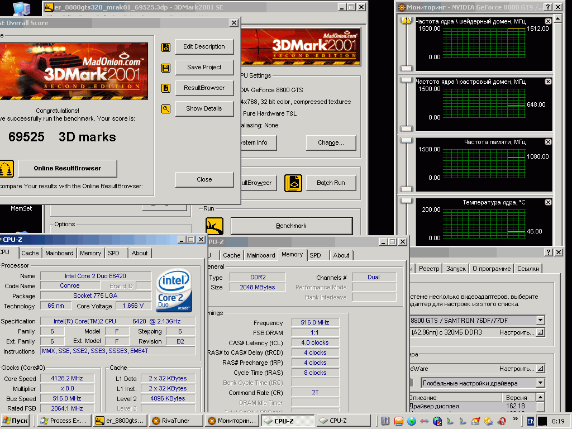Click the yellow disc drive tray icon
This screenshot has width=572, height=429.
(488, 421)
